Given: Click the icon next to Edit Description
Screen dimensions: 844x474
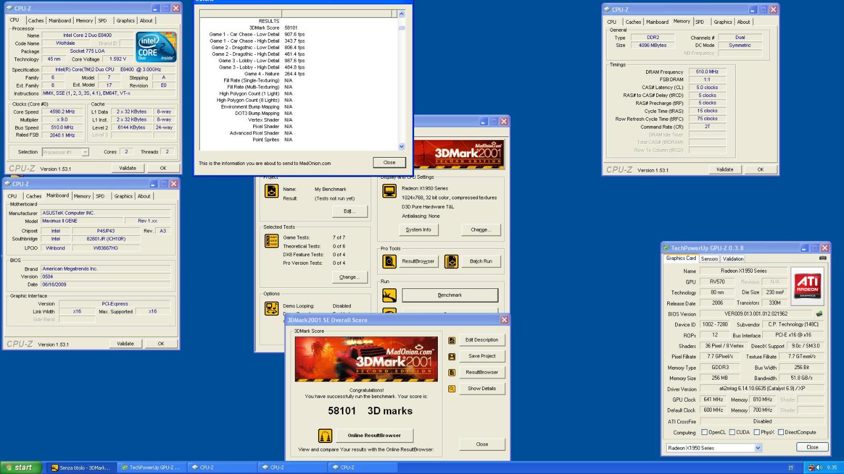Looking at the screenshot, I should pos(452,341).
